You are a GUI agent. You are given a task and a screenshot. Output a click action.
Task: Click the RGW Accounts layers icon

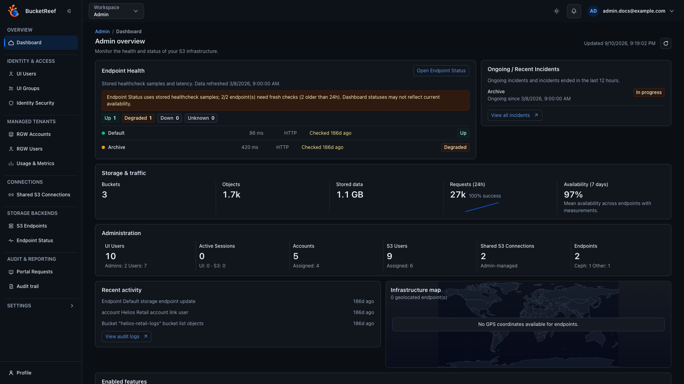11,134
